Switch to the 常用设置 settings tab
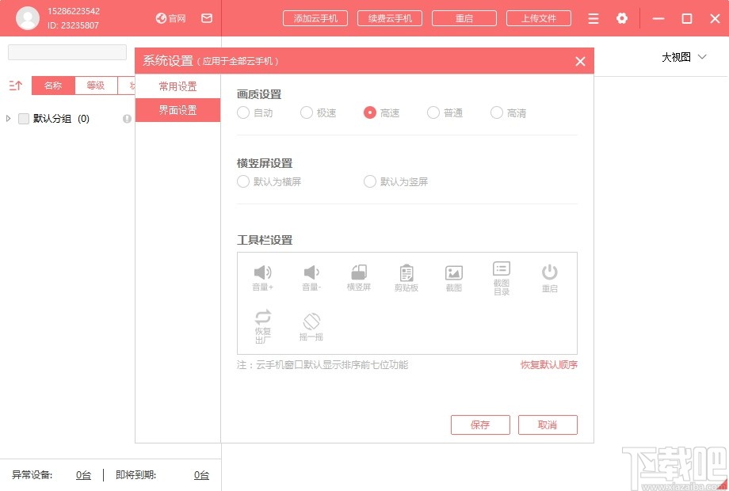This screenshot has height=491, width=729. (177, 85)
